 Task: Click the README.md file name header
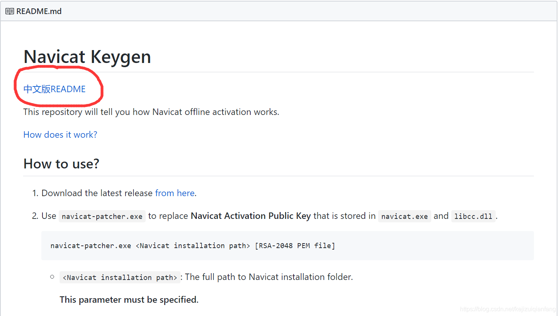[39, 11]
